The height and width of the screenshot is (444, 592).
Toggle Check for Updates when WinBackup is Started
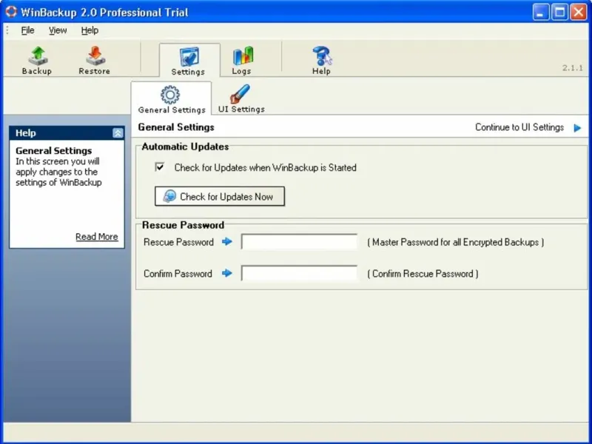pos(160,167)
